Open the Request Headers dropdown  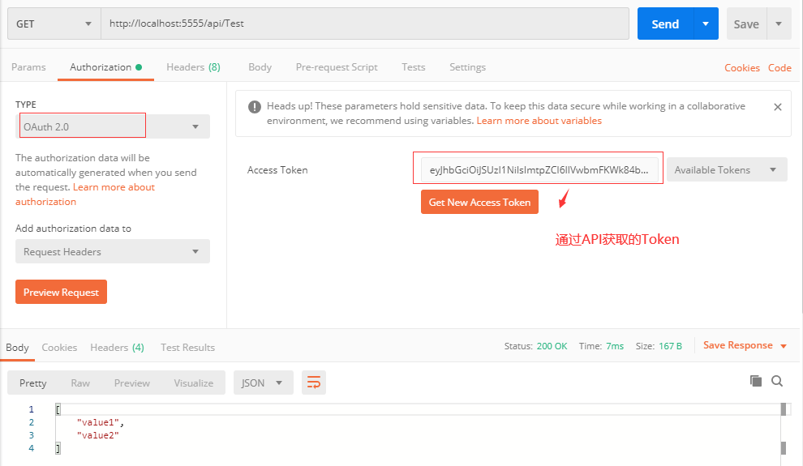point(112,252)
